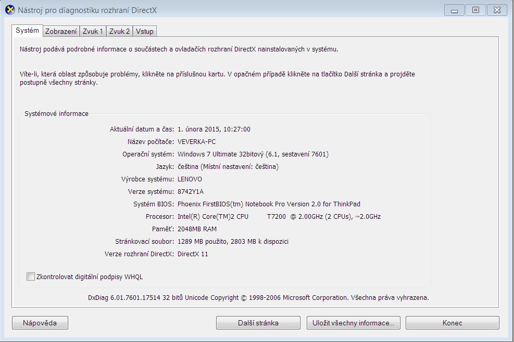Click the Výrobce systému label

pos(147,179)
